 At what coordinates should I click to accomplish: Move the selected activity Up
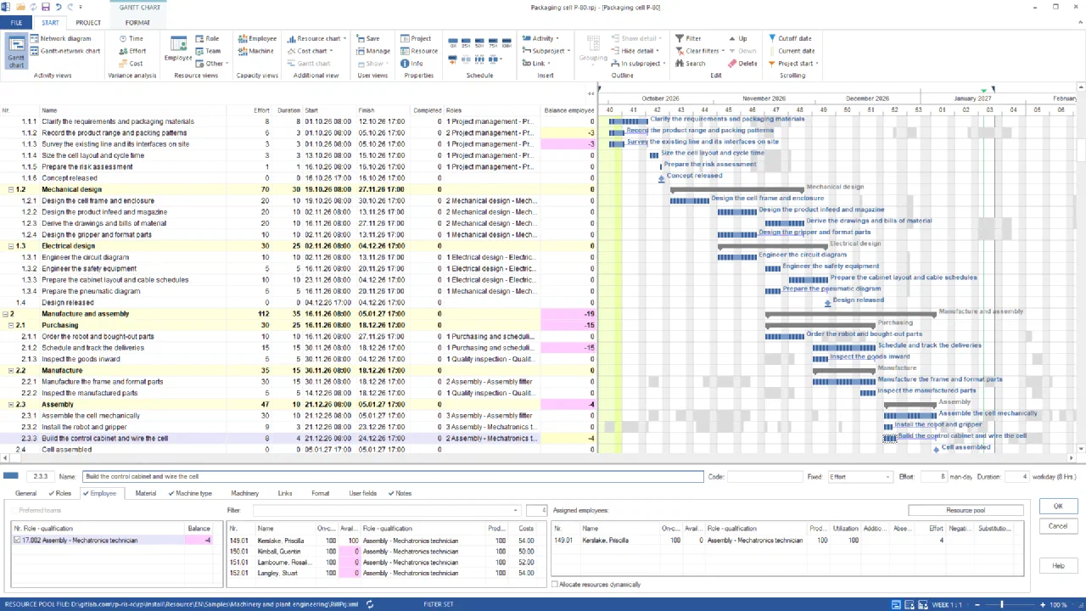(x=737, y=38)
